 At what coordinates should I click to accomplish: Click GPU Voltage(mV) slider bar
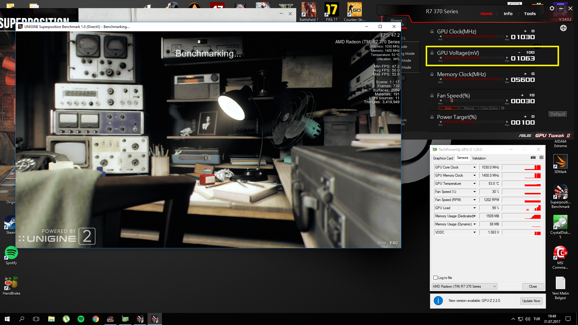(474, 58)
